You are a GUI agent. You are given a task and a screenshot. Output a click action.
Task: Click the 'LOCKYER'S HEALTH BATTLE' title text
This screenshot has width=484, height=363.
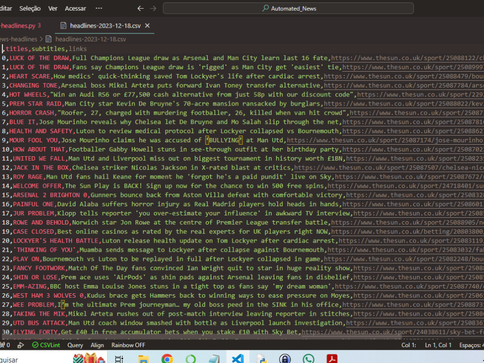tap(56, 241)
